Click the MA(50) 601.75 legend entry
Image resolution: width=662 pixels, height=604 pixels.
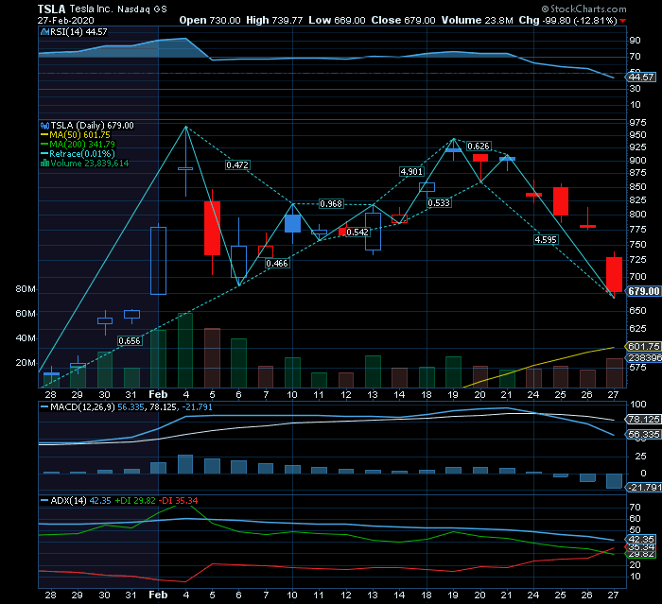[x=76, y=134]
